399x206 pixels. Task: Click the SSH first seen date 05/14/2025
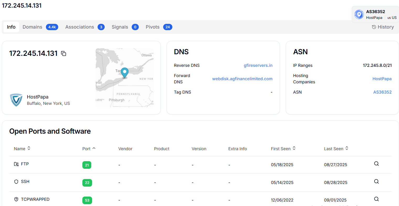282,183
